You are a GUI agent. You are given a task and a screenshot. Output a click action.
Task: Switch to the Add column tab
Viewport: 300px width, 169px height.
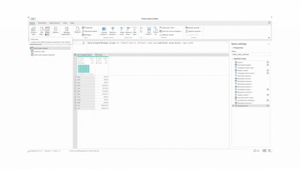pyautogui.click(x=55, y=23)
